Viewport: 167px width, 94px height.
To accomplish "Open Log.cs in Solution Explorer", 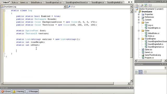I will pyautogui.click(x=150, y=25).
